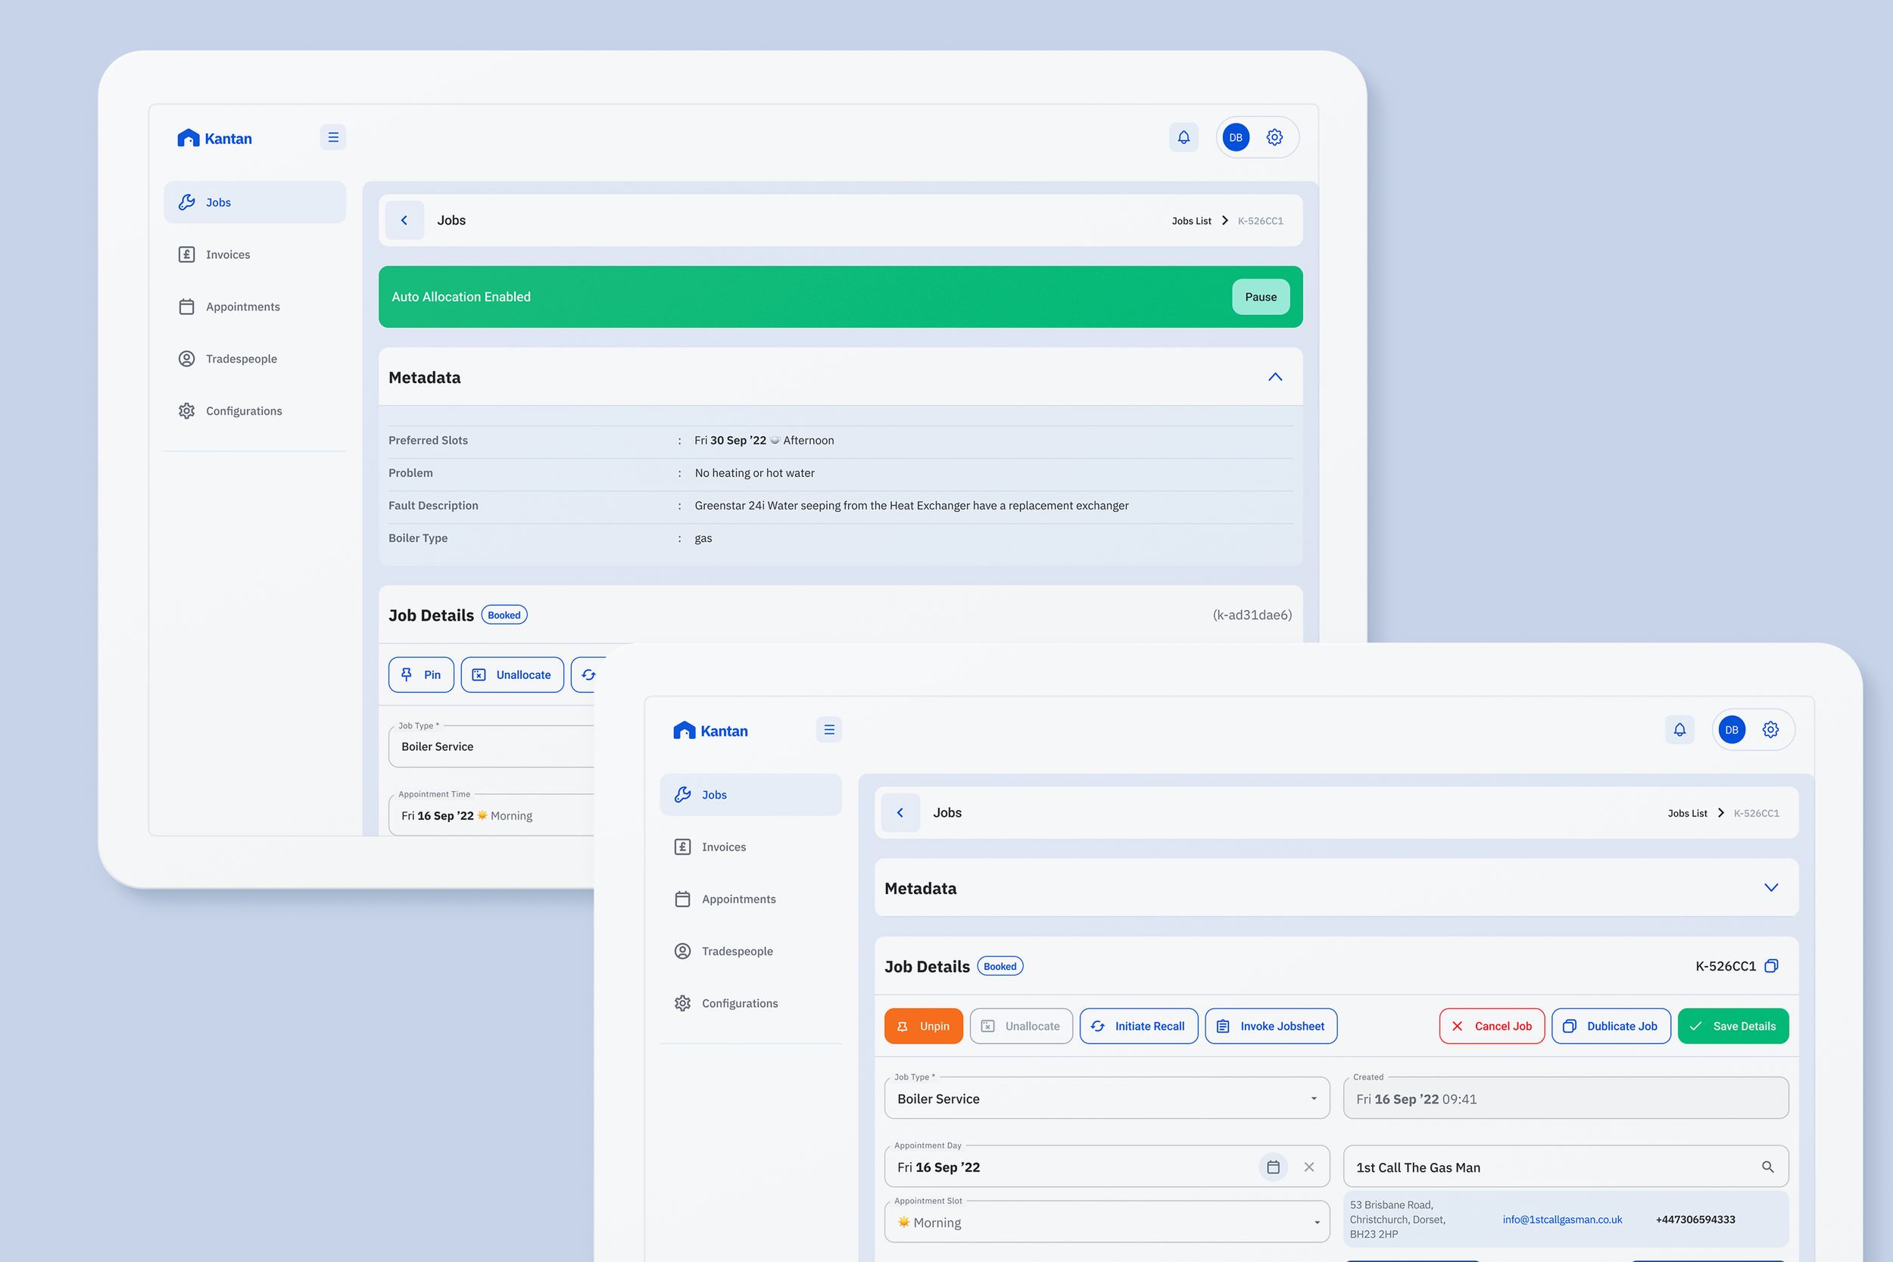This screenshot has height=1262, width=1893.
Task: Click the notification bell icon
Action: click(x=1182, y=136)
